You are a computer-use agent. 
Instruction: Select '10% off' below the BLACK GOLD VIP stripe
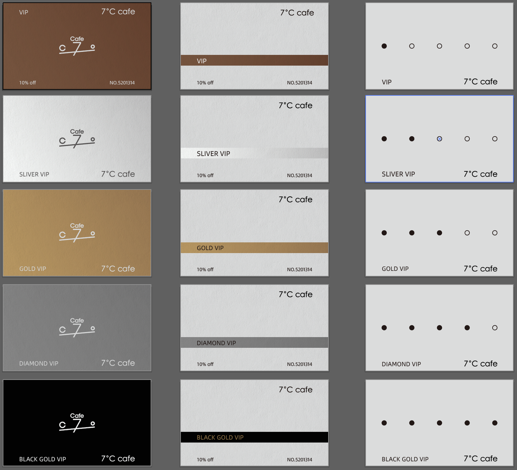[x=205, y=460]
